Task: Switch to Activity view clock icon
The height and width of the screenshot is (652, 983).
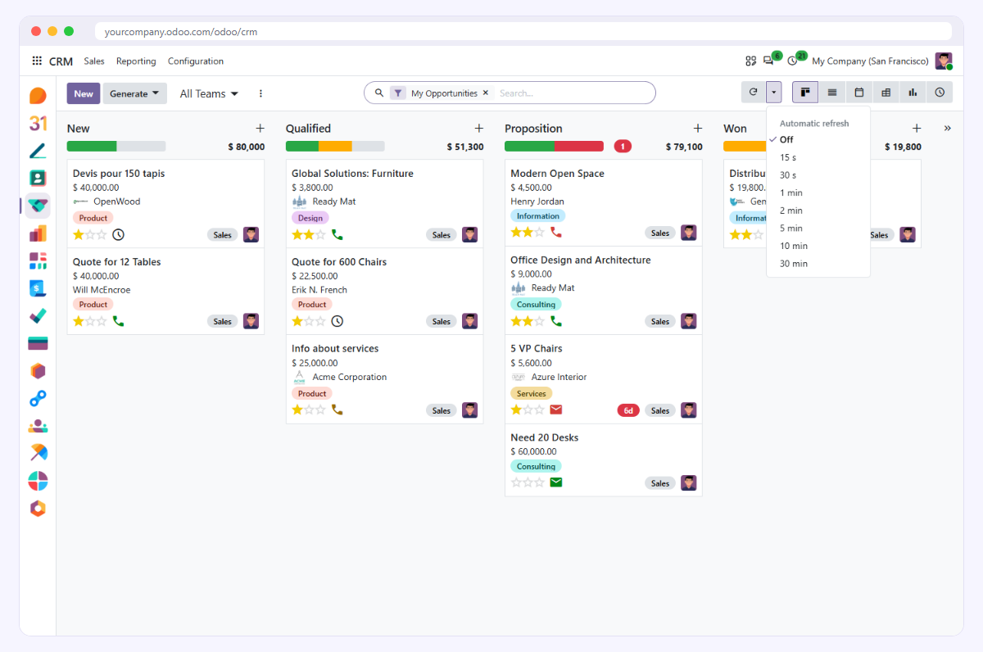Action: point(940,93)
